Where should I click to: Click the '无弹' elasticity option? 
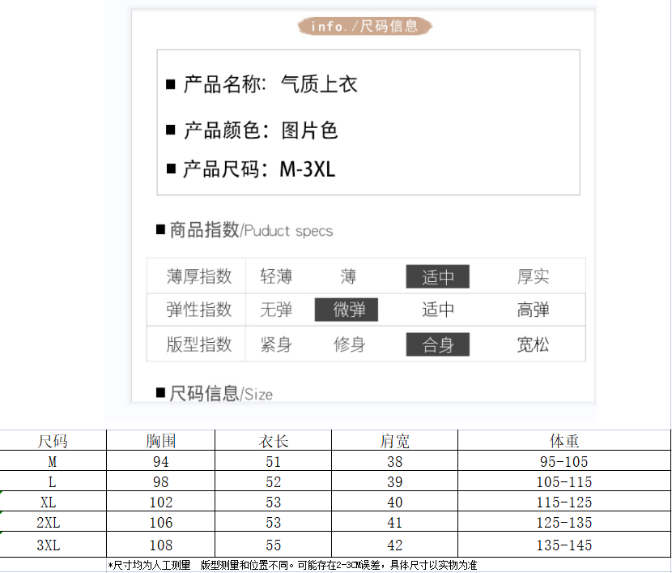coord(276,310)
